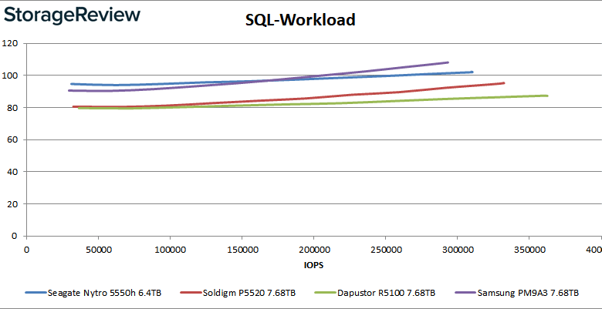Click the SQL-Workload chart title

pos(300,20)
